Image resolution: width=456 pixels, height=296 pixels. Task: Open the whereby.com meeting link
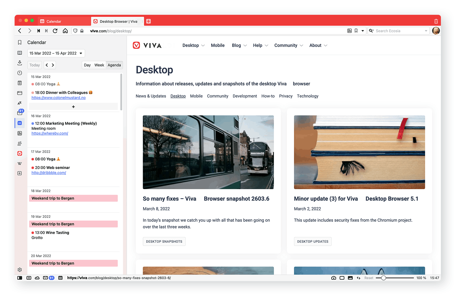point(50,133)
